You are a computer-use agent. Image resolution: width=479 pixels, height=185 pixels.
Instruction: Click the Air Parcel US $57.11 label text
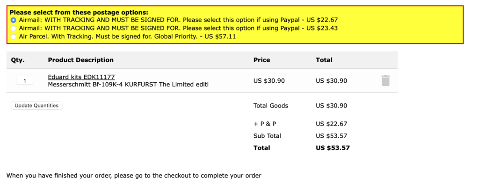click(127, 36)
